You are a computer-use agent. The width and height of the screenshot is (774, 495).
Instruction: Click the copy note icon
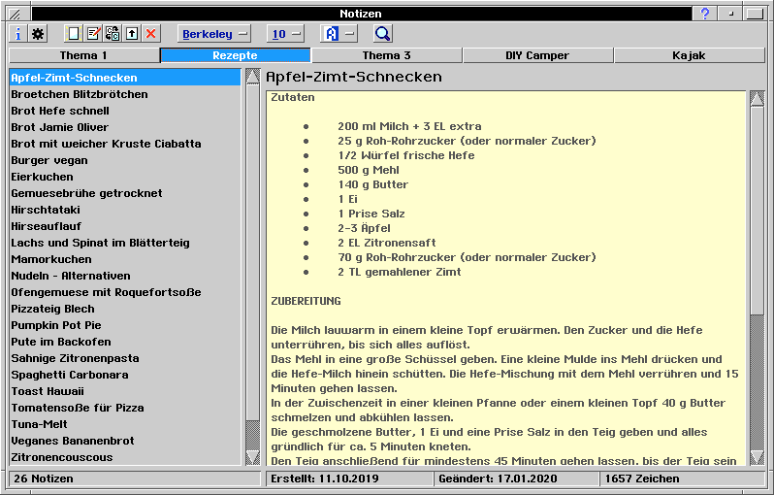coord(113,34)
